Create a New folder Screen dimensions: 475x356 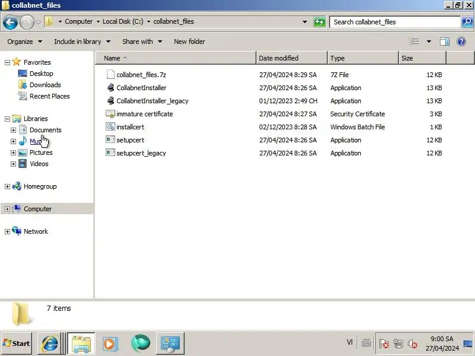189,42
